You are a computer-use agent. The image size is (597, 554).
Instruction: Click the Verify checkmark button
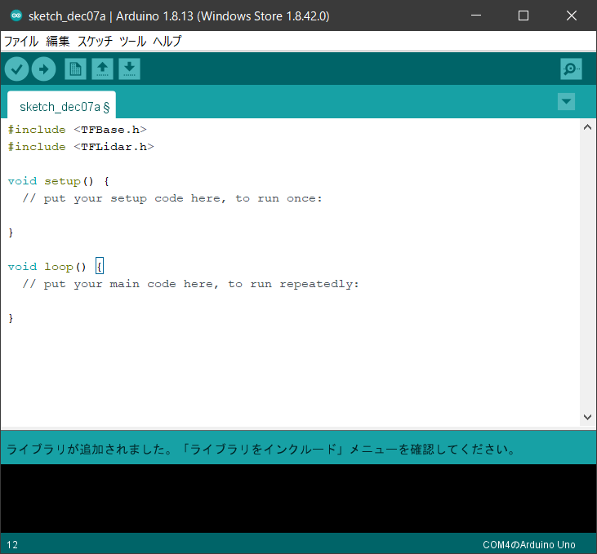click(17, 69)
